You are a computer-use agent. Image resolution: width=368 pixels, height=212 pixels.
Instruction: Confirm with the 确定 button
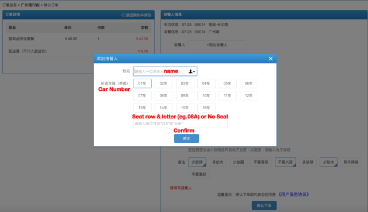[186, 138]
